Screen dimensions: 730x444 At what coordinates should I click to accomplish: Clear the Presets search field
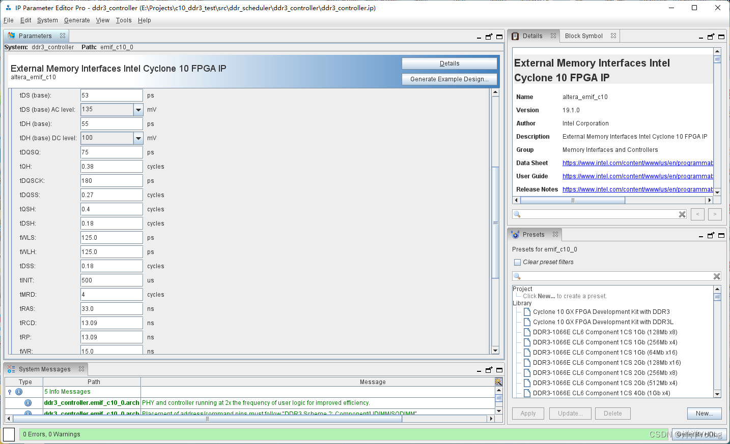pos(717,276)
